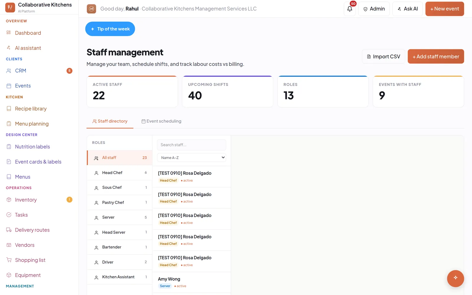This screenshot has width=472, height=295.
Task: Click the Events With Staff 9 card
Action: (418, 91)
